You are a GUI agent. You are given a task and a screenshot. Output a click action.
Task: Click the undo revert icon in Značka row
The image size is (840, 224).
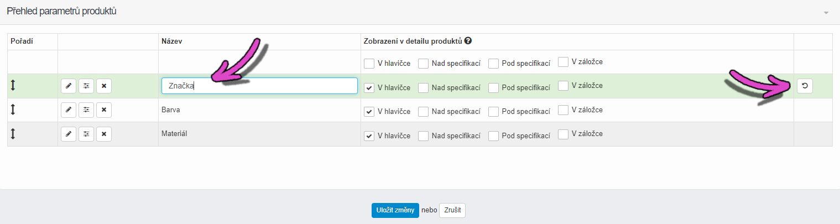[805, 86]
